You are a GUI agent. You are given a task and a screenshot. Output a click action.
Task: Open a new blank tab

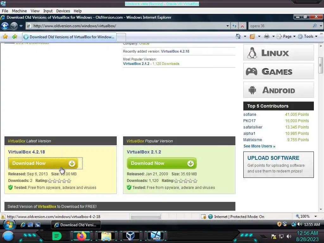click(x=121, y=37)
